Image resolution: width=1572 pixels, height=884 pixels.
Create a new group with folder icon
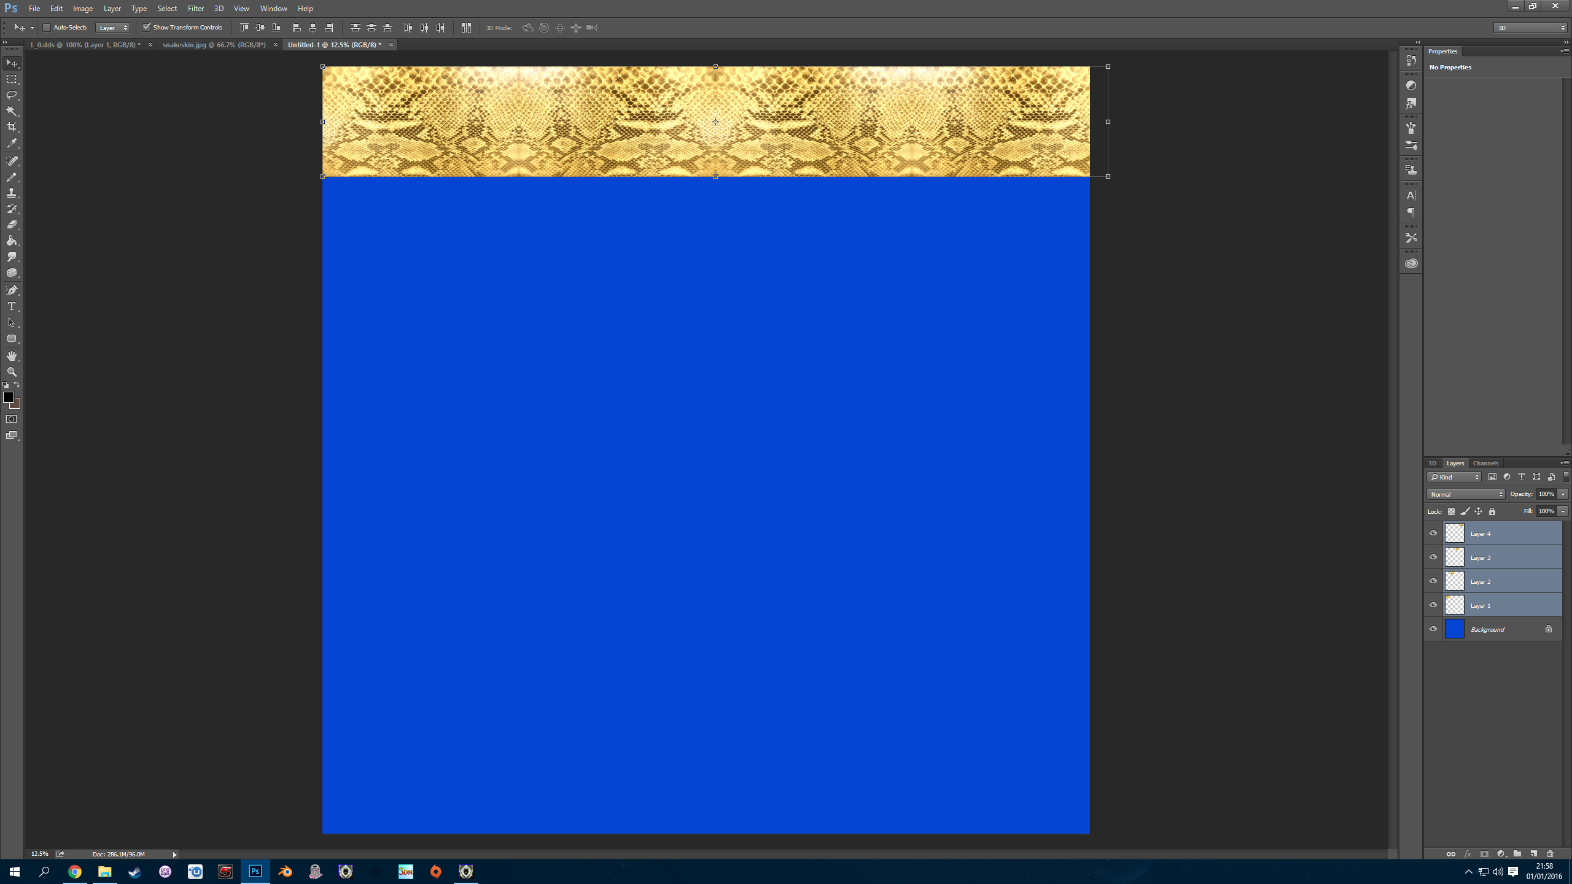1517,854
